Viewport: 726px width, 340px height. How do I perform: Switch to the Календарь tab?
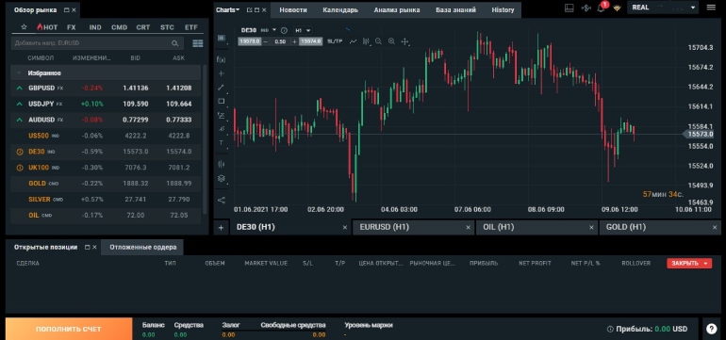click(340, 9)
